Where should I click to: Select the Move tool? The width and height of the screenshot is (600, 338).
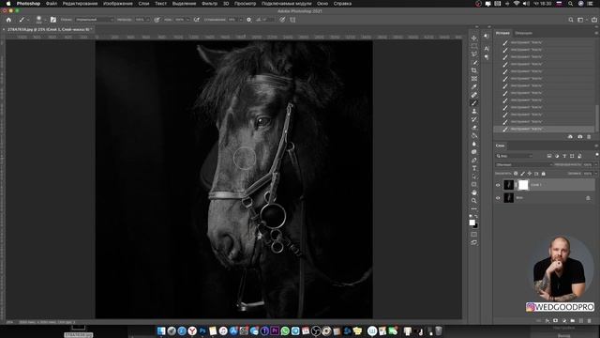pos(474,38)
